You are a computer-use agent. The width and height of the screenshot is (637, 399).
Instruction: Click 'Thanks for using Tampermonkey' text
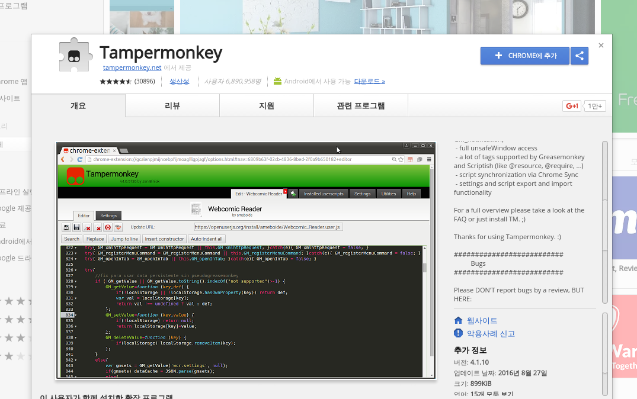(507, 237)
